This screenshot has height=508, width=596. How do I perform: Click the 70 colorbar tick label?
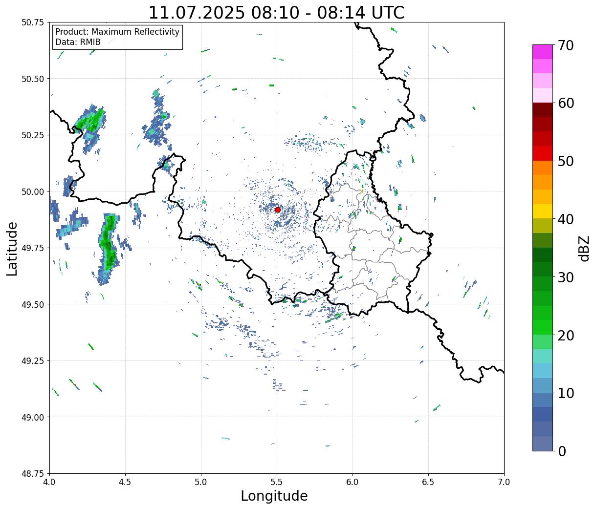coord(566,45)
